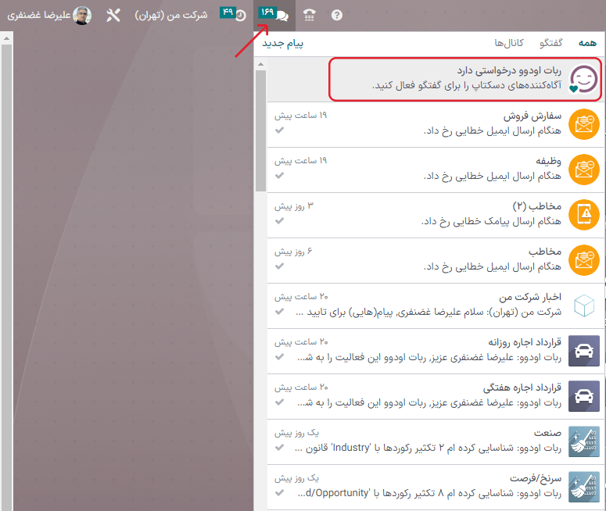Click the SMS failure phone icon for مخاطب (۲)
Viewport: 606px width, 511px height.
584,216
